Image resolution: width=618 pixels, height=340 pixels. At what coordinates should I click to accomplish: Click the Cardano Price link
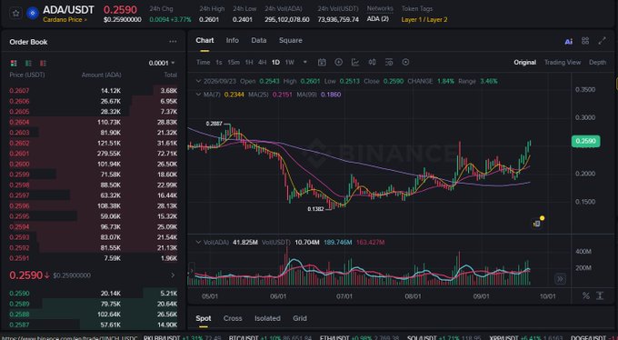pos(65,20)
